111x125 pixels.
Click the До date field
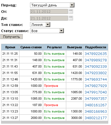tap(49, 18)
